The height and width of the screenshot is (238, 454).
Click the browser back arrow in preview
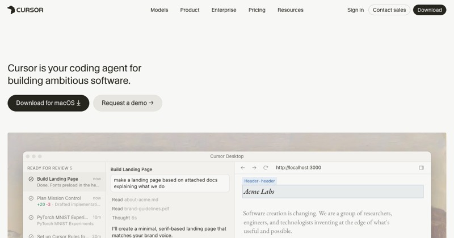point(243,168)
